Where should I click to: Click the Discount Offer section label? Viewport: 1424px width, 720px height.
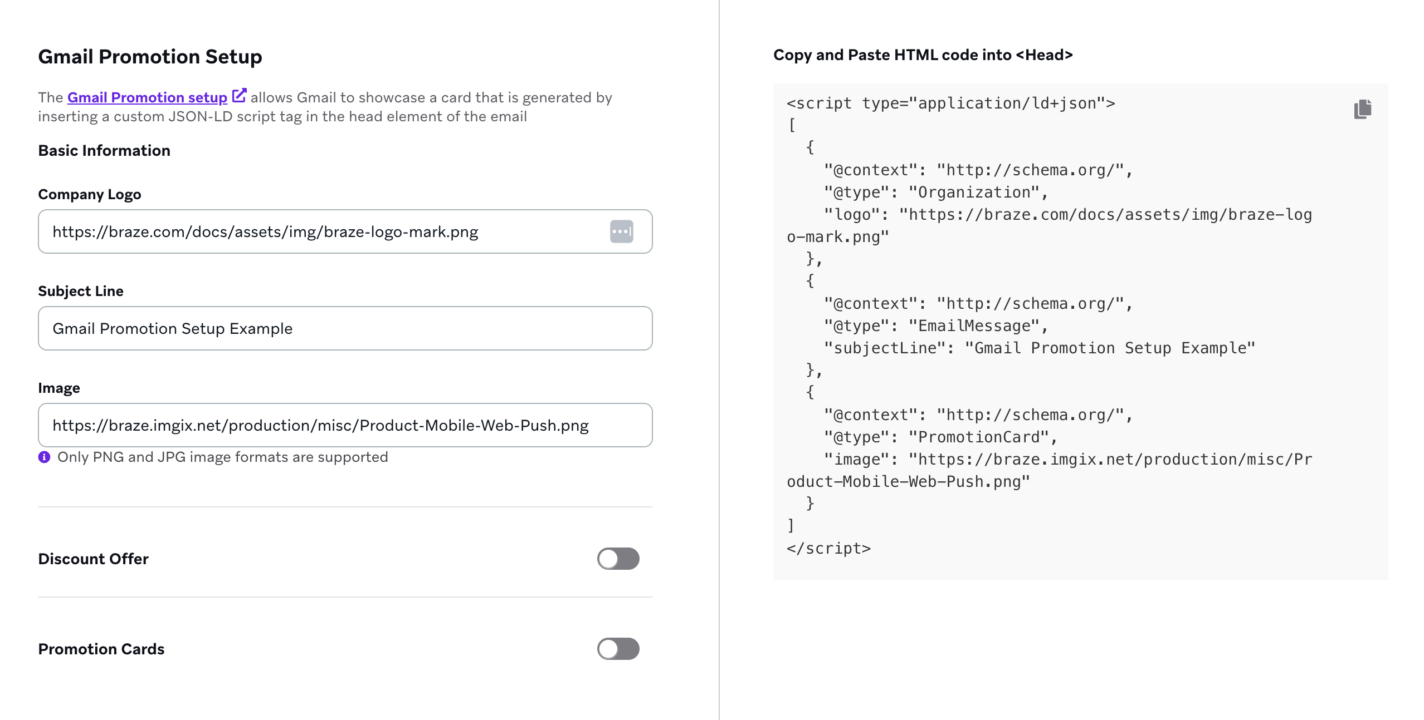[93, 559]
